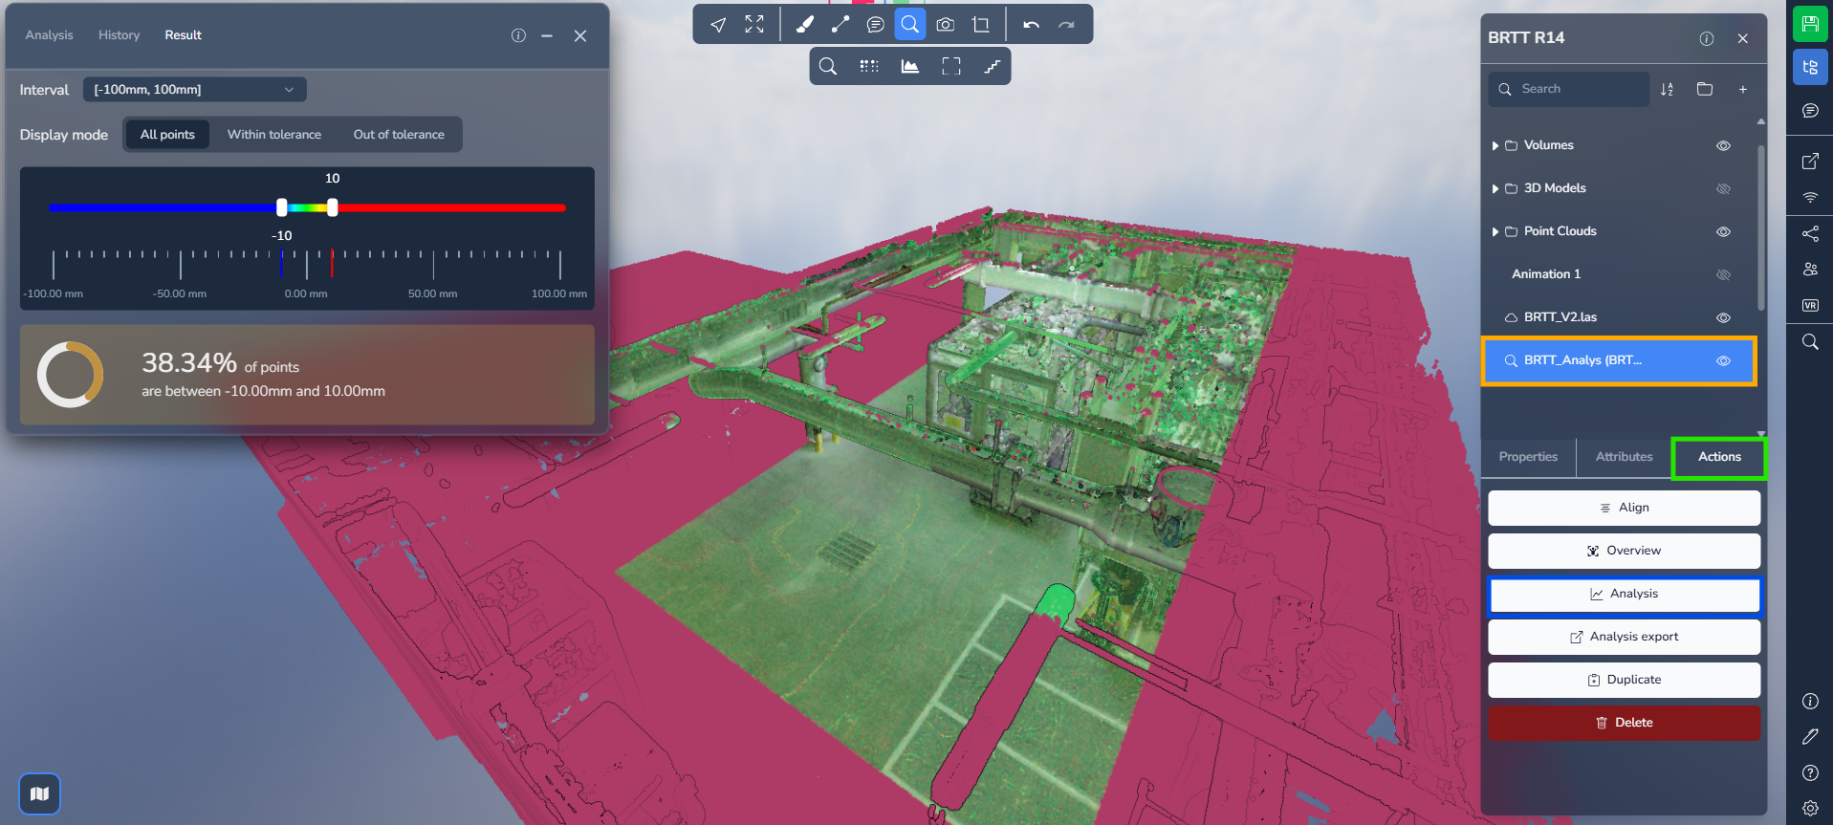The height and width of the screenshot is (825, 1833).
Task: Activate the measure line tool
Action: (x=840, y=25)
